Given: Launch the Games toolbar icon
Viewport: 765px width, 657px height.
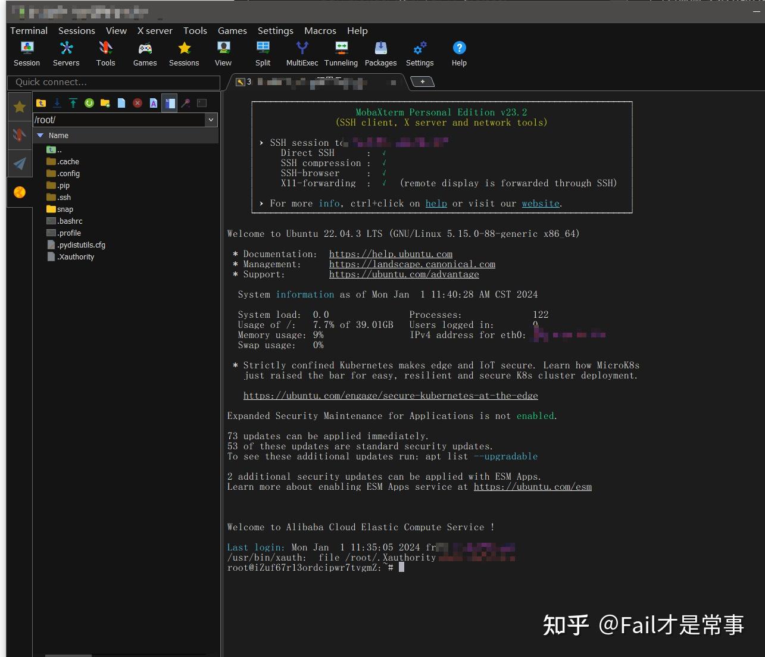Looking at the screenshot, I should (145, 54).
